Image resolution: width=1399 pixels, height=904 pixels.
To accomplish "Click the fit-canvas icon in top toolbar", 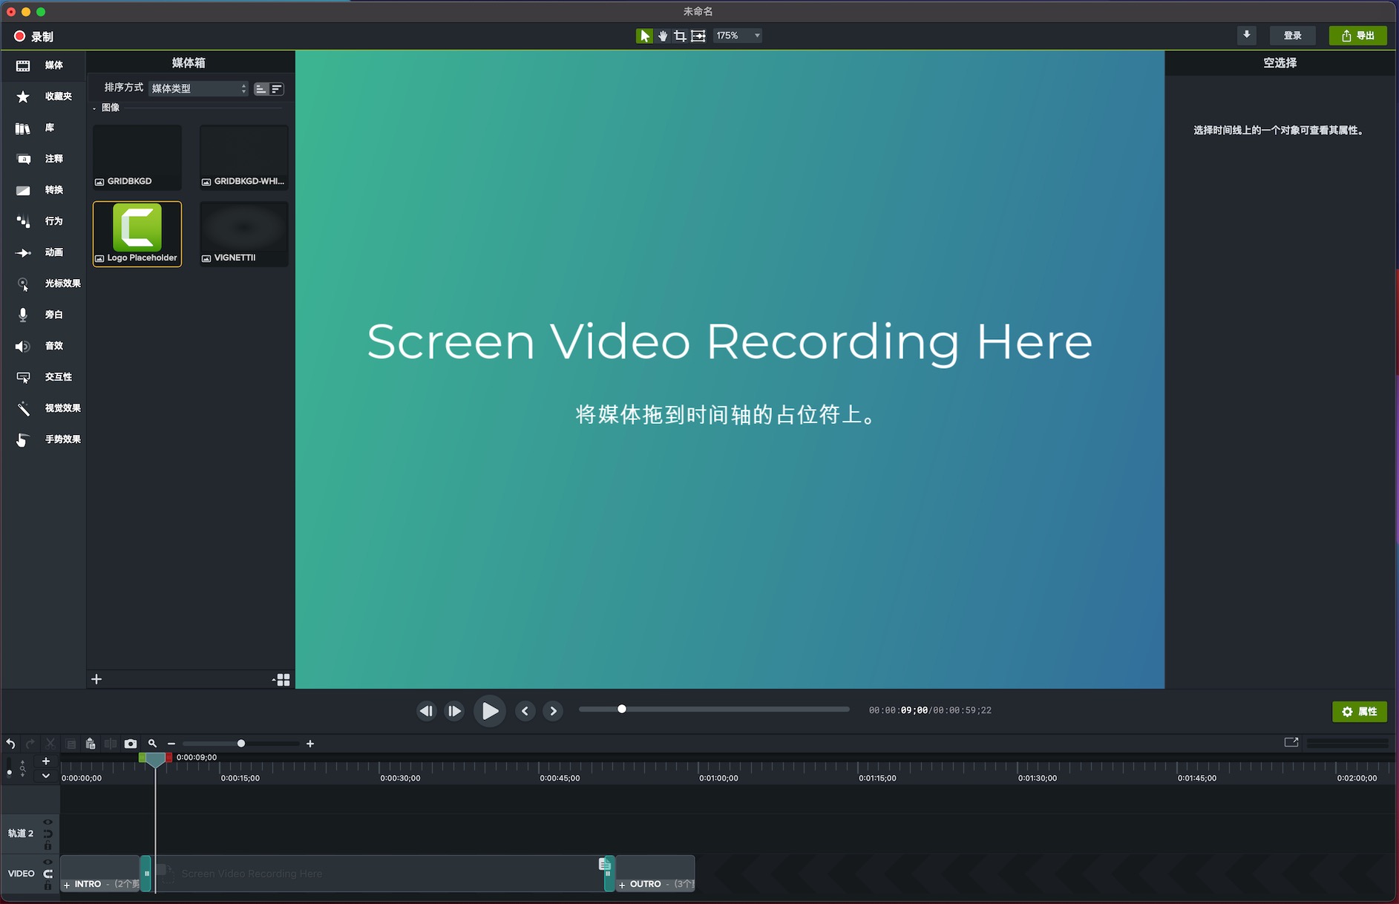I will pyautogui.click(x=698, y=36).
